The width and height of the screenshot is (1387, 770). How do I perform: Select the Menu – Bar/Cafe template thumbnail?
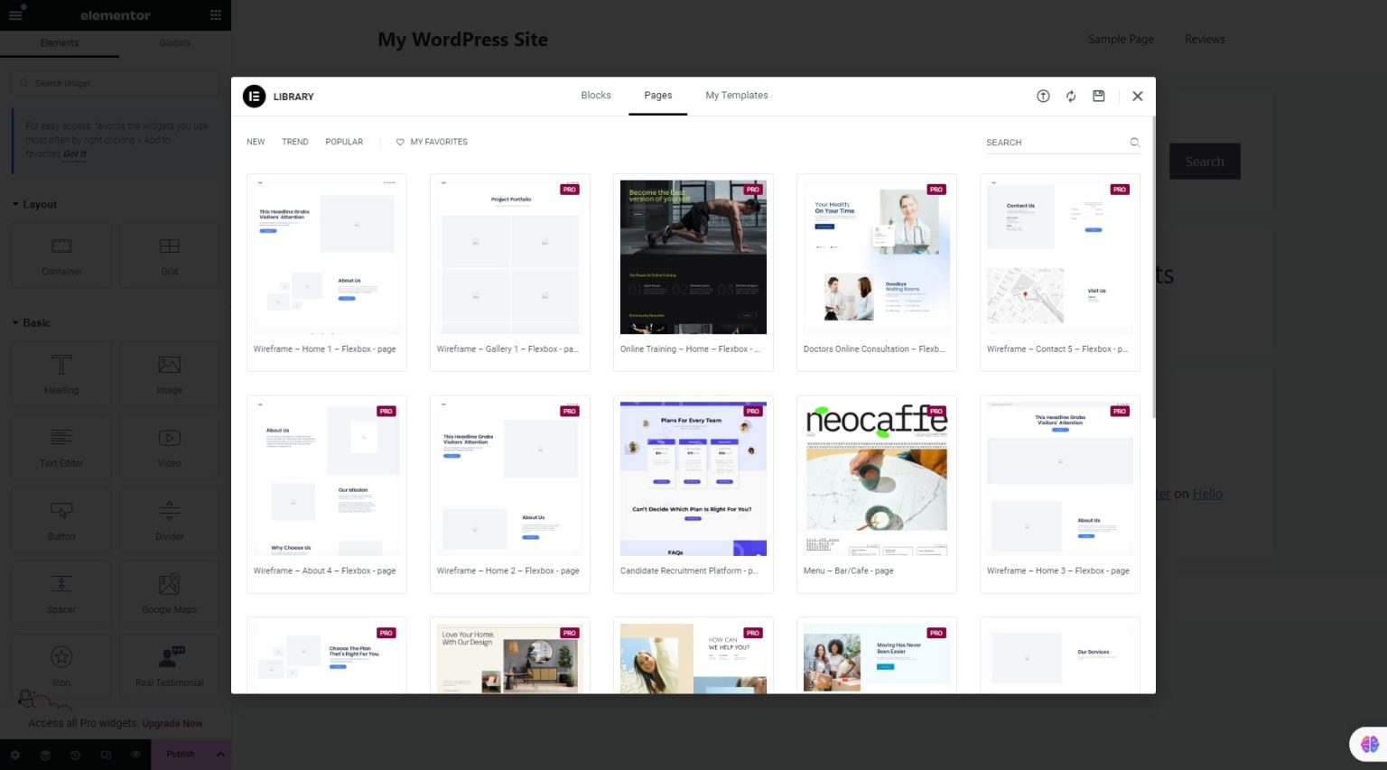[875, 478]
